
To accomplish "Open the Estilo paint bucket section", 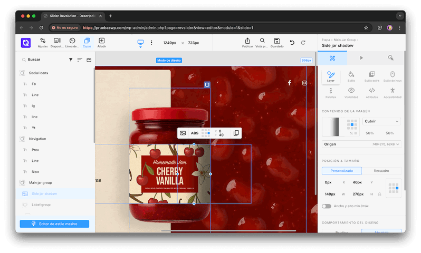I will [351, 77].
